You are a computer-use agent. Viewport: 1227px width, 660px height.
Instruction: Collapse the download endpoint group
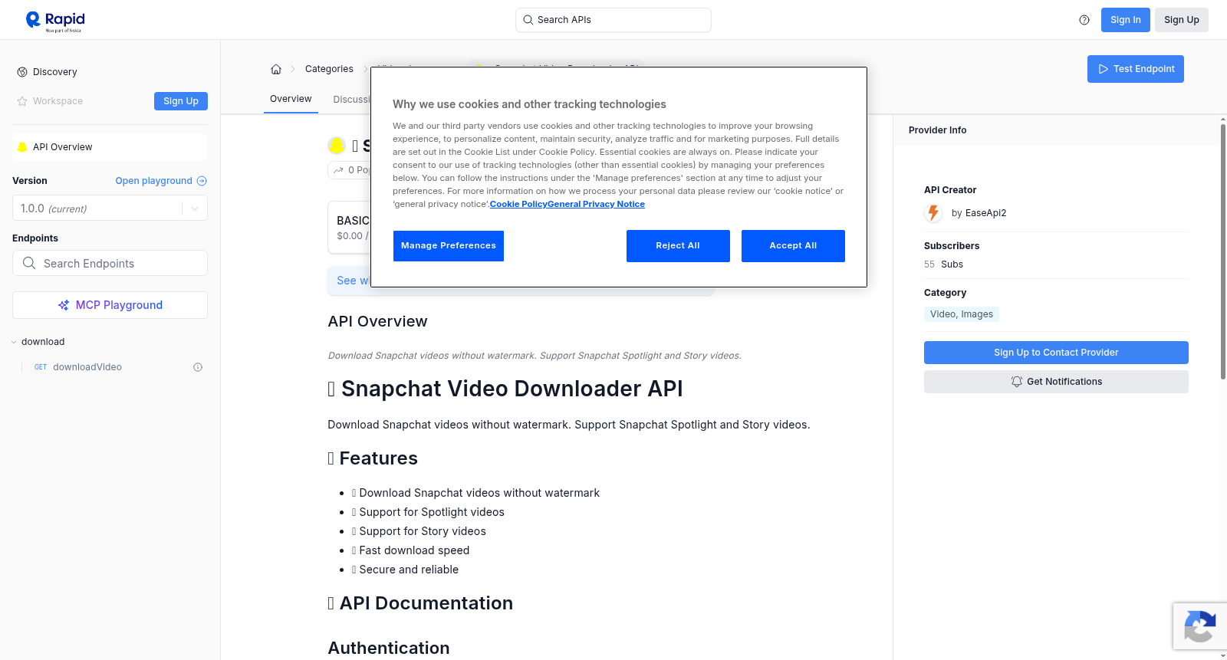click(14, 342)
